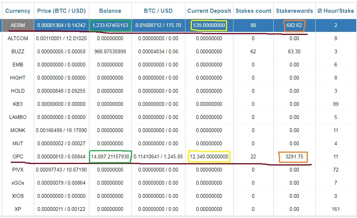Select the HIGHT currency cell
The image size is (357, 218).
[x=18, y=78]
